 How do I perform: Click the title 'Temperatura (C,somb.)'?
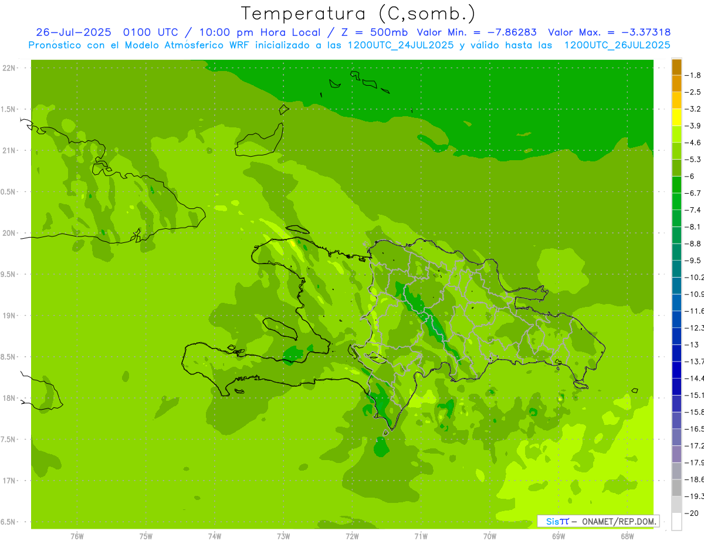click(358, 13)
